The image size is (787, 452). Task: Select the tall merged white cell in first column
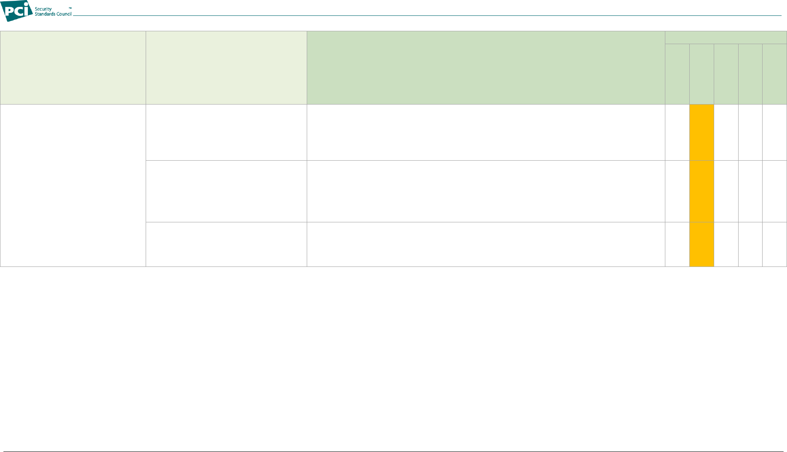(73, 186)
